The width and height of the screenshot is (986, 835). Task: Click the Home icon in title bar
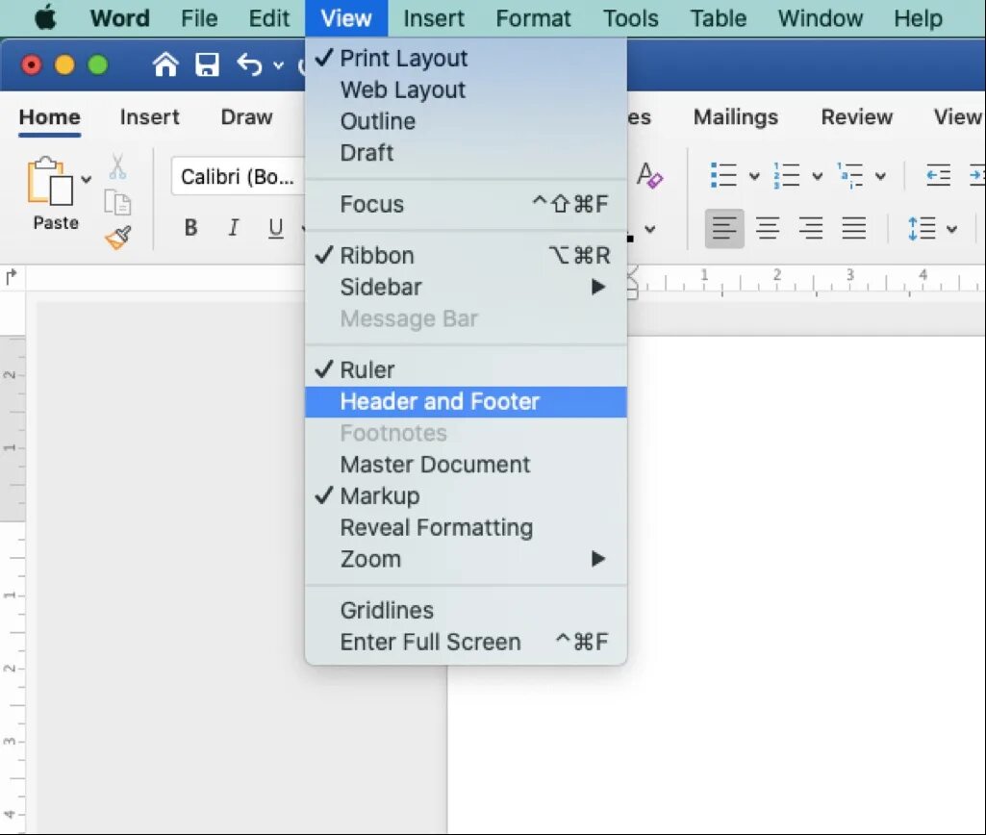point(165,64)
